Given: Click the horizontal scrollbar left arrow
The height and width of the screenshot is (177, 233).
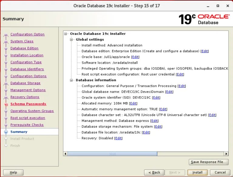Looking at the screenshot, I should coord(66,154).
